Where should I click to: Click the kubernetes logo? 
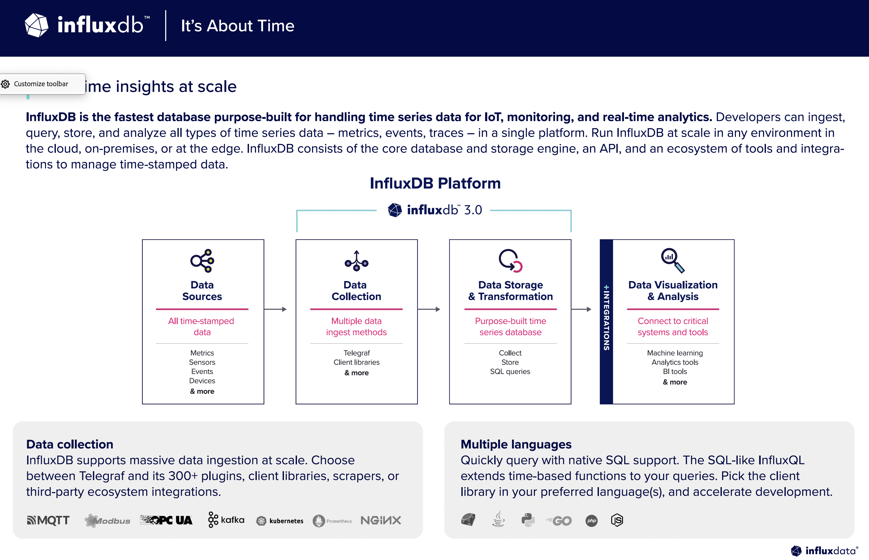[x=280, y=521]
